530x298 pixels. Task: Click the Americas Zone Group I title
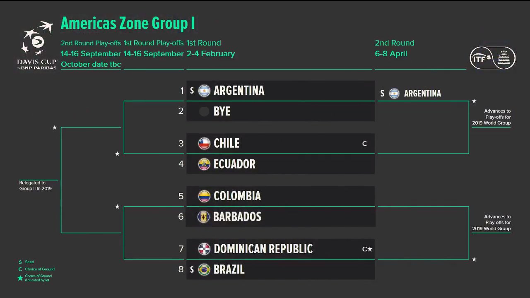coord(128,24)
